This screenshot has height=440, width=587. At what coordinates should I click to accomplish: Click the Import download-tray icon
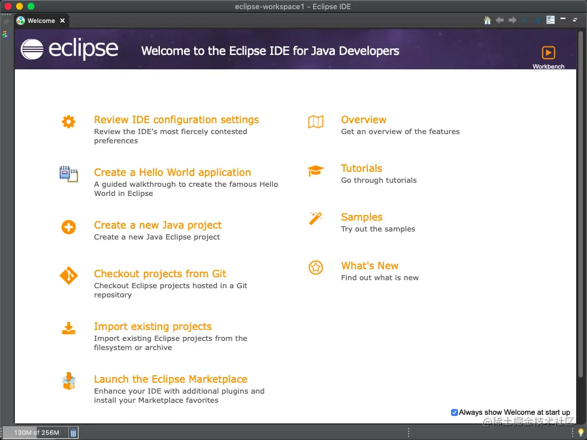[x=69, y=328]
